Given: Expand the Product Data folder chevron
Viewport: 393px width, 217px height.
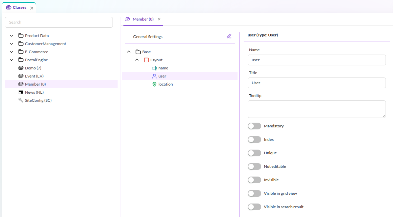Looking at the screenshot, I should pyautogui.click(x=11, y=36).
